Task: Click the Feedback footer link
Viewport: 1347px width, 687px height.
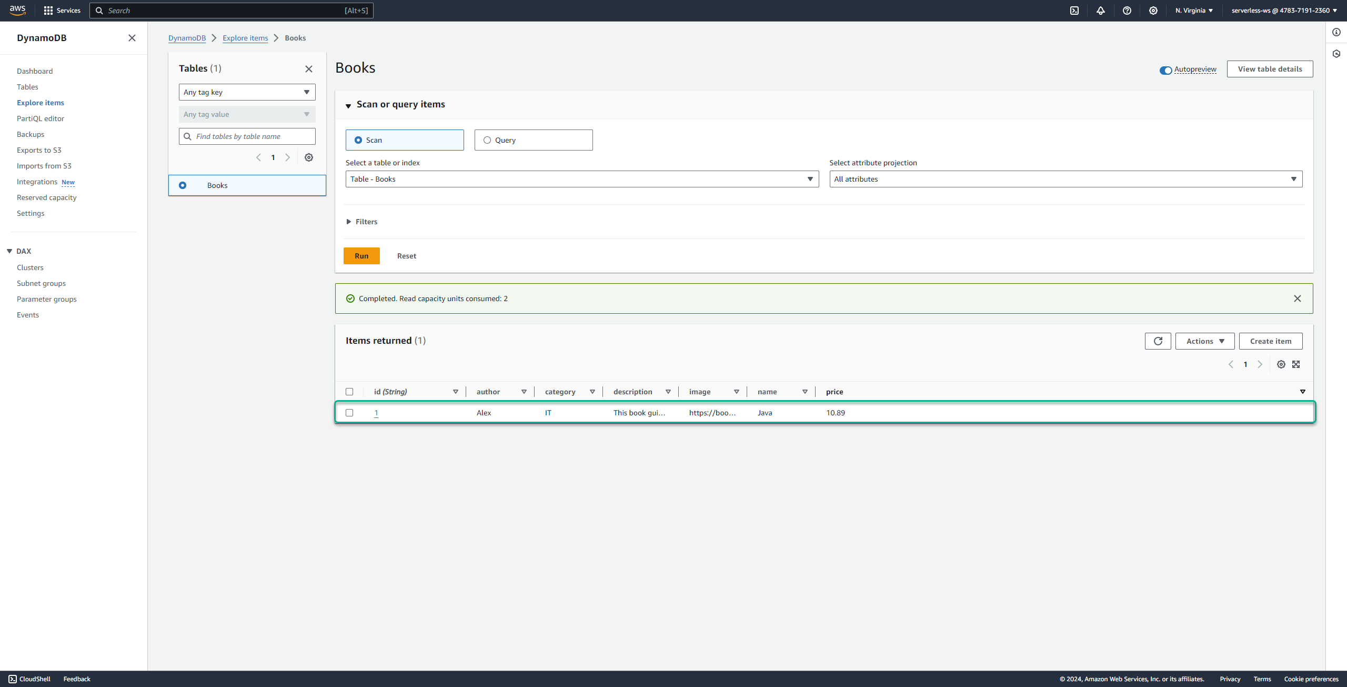Action: pyautogui.click(x=77, y=679)
